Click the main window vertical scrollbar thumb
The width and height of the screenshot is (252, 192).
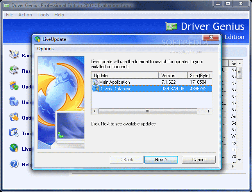tap(239, 73)
